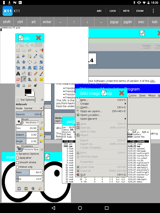The height and width of the screenshot is (213, 160).
Task: Tap the Android home button
Action: click(x=80, y=208)
